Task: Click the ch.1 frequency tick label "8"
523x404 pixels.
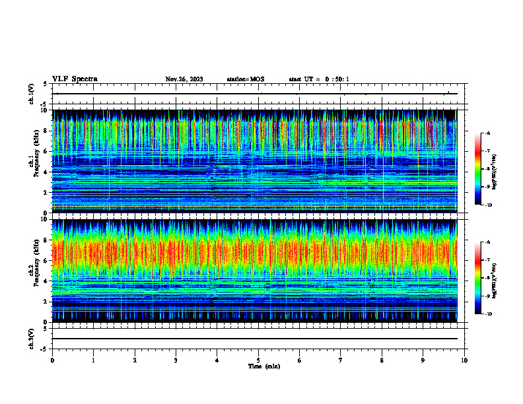Action: coord(46,131)
